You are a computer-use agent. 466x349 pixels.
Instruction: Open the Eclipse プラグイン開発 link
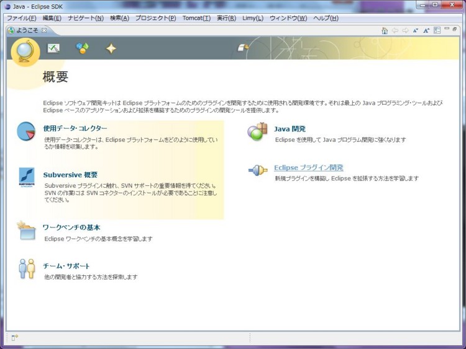tap(308, 167)
